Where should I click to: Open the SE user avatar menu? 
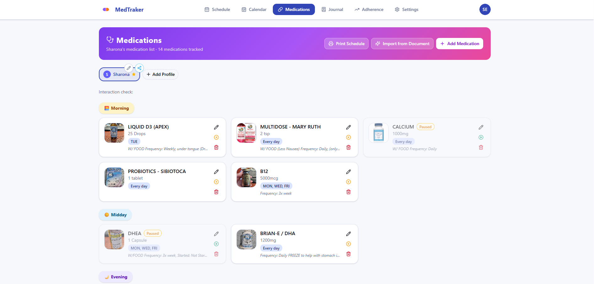(x=485, y=9)
